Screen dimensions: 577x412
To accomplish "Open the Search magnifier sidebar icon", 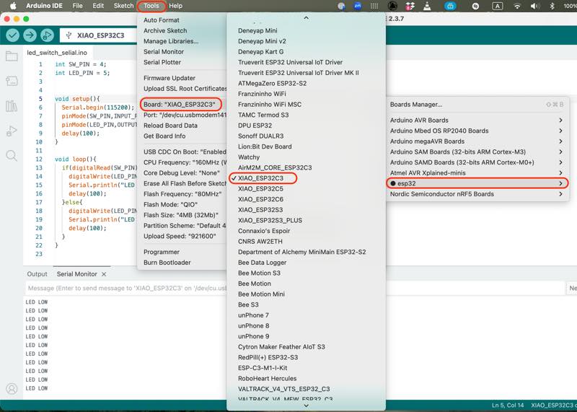I will pos(12,156).
